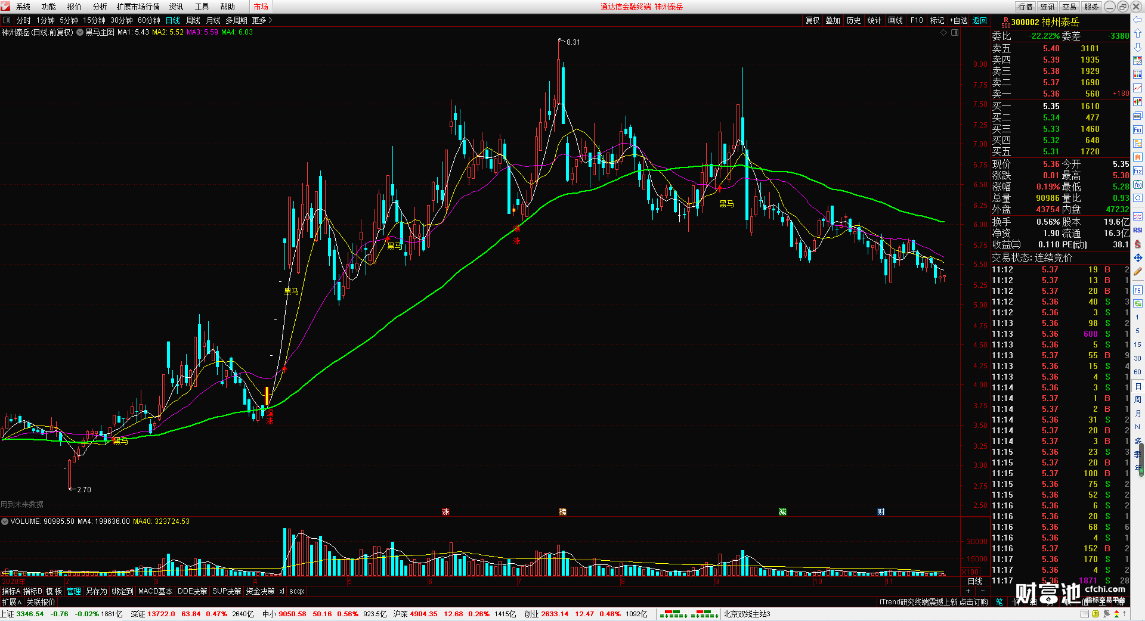1145x621 pixels.
Task: Click the 关联报价 tab at bottom
Action: coord(41,602)
